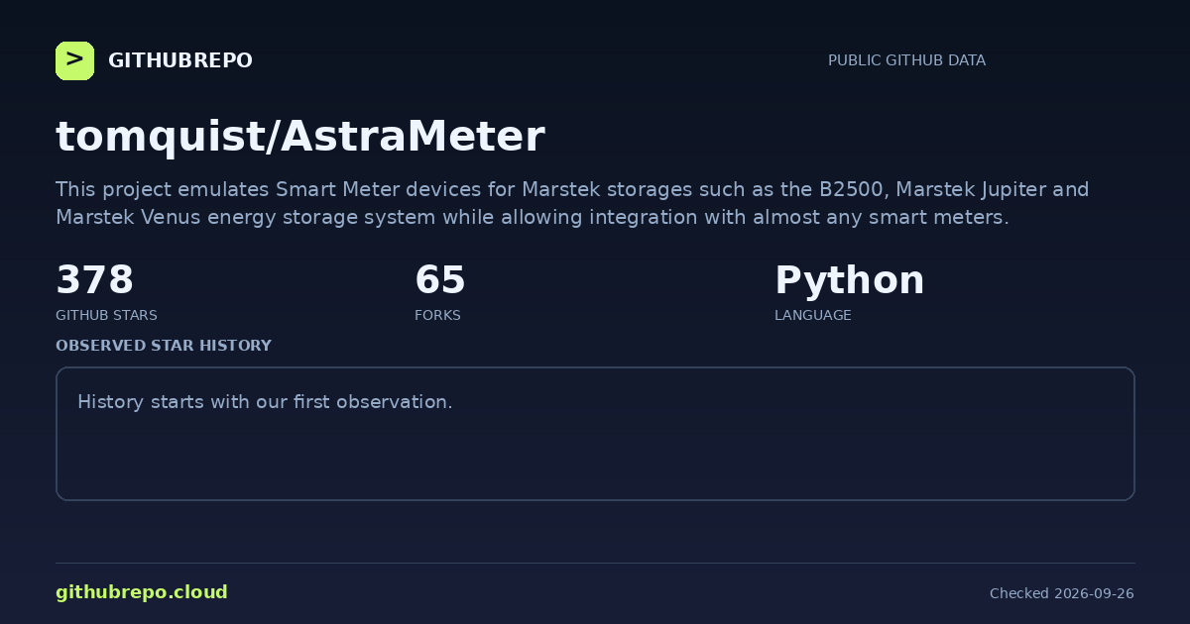
Task: Click the 378 stars count
Action: click(x=94, y=280)
